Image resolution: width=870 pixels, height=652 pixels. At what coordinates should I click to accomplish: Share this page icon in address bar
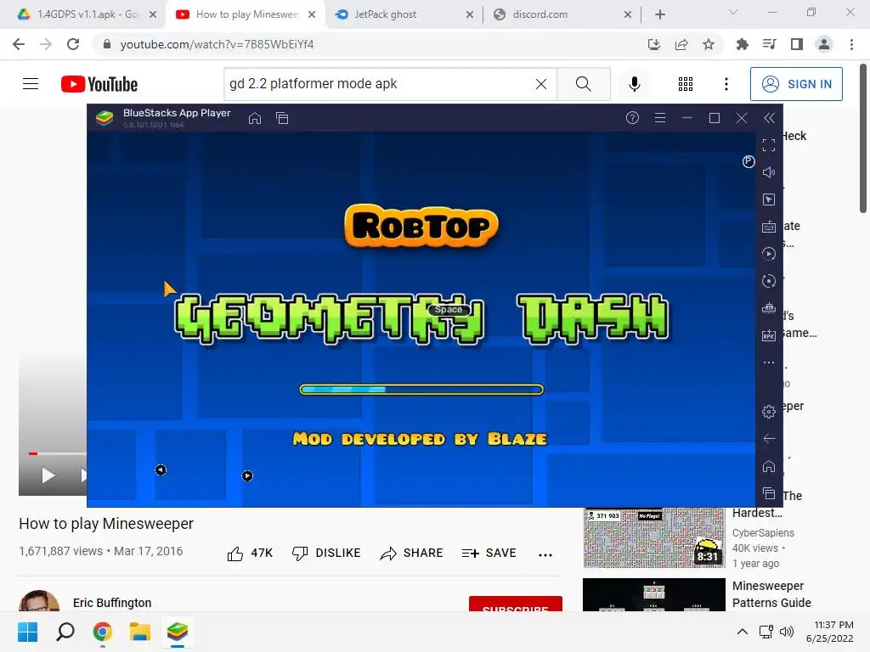[x=681, y=44]
